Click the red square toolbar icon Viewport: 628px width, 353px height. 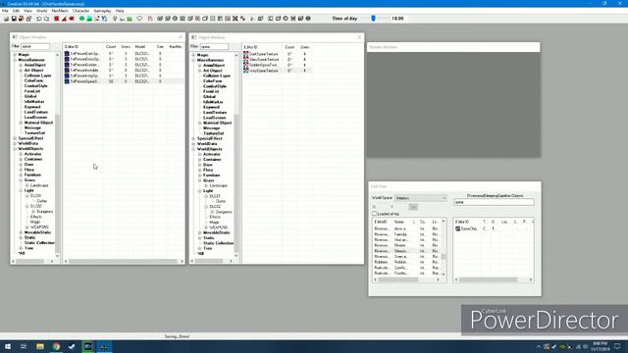tap(57, 19)
